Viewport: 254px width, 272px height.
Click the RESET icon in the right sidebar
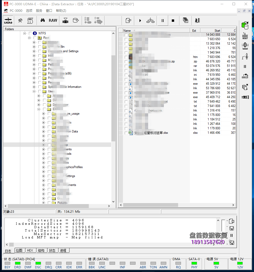(x=245, y=36)
